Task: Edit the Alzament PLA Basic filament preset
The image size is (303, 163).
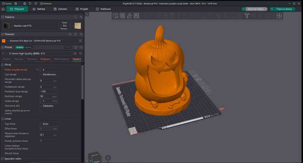Action: tap(81, 41)
